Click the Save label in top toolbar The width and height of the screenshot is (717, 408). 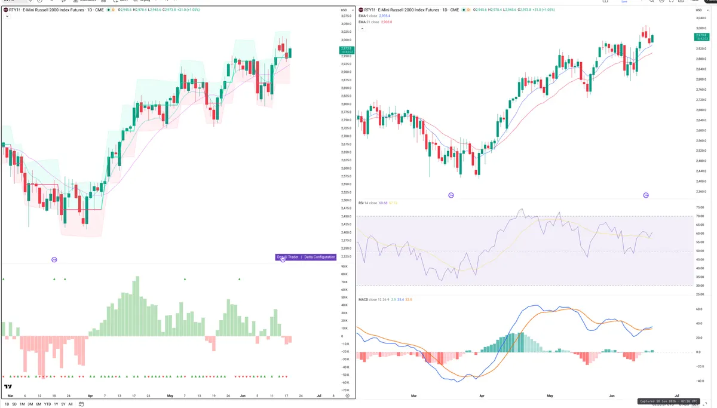coord(624,2)
